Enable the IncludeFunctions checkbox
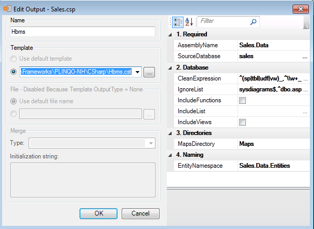This screenshot has height=229, width=314. pyautogui.click(x=242, y=100)
